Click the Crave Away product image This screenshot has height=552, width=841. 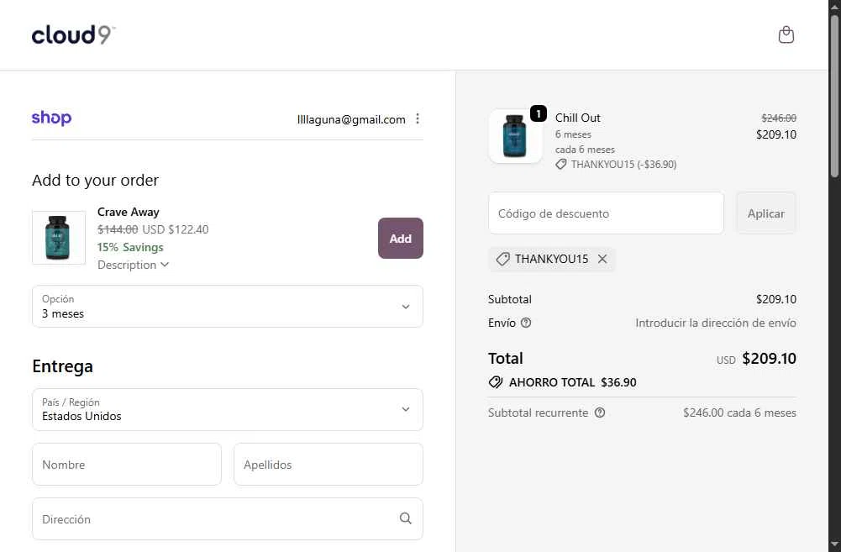[x=59, y=238]
